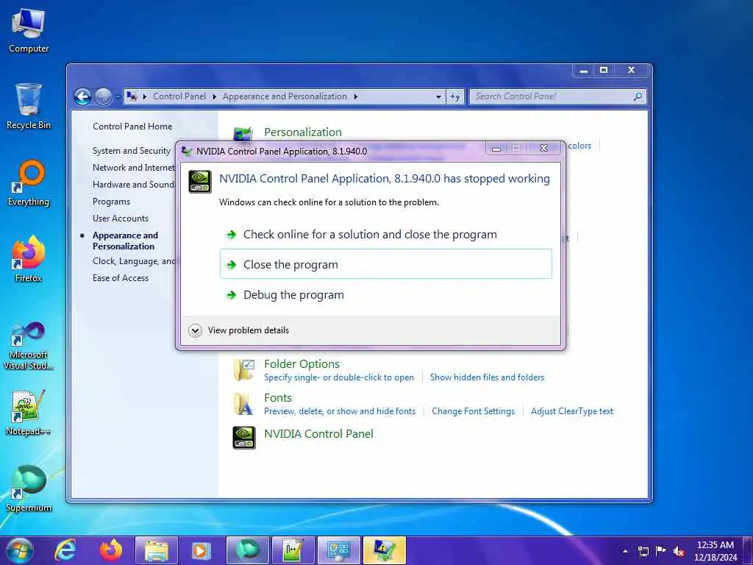Click the Fonts folder icon
Screen dimensions: 753x565
(244, 404)
